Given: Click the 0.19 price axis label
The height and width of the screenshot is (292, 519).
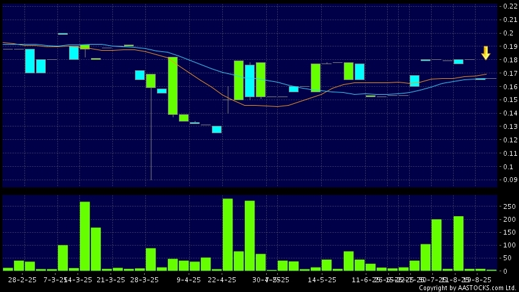Looking at the screenshot, I should click(510, 46).
